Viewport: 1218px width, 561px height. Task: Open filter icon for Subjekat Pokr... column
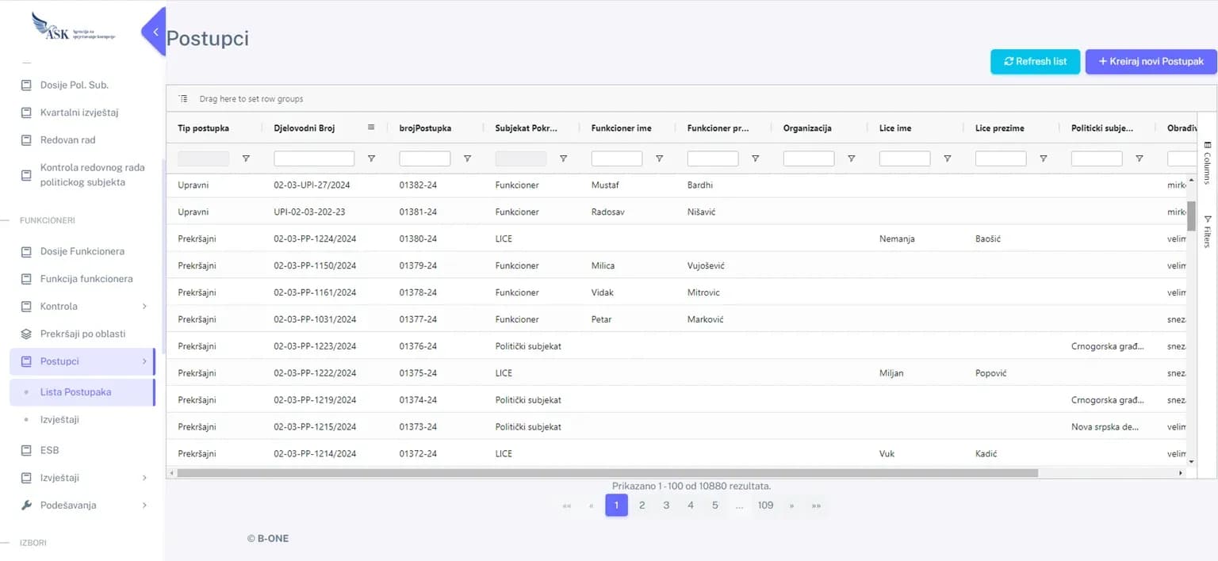pos(563,158)
